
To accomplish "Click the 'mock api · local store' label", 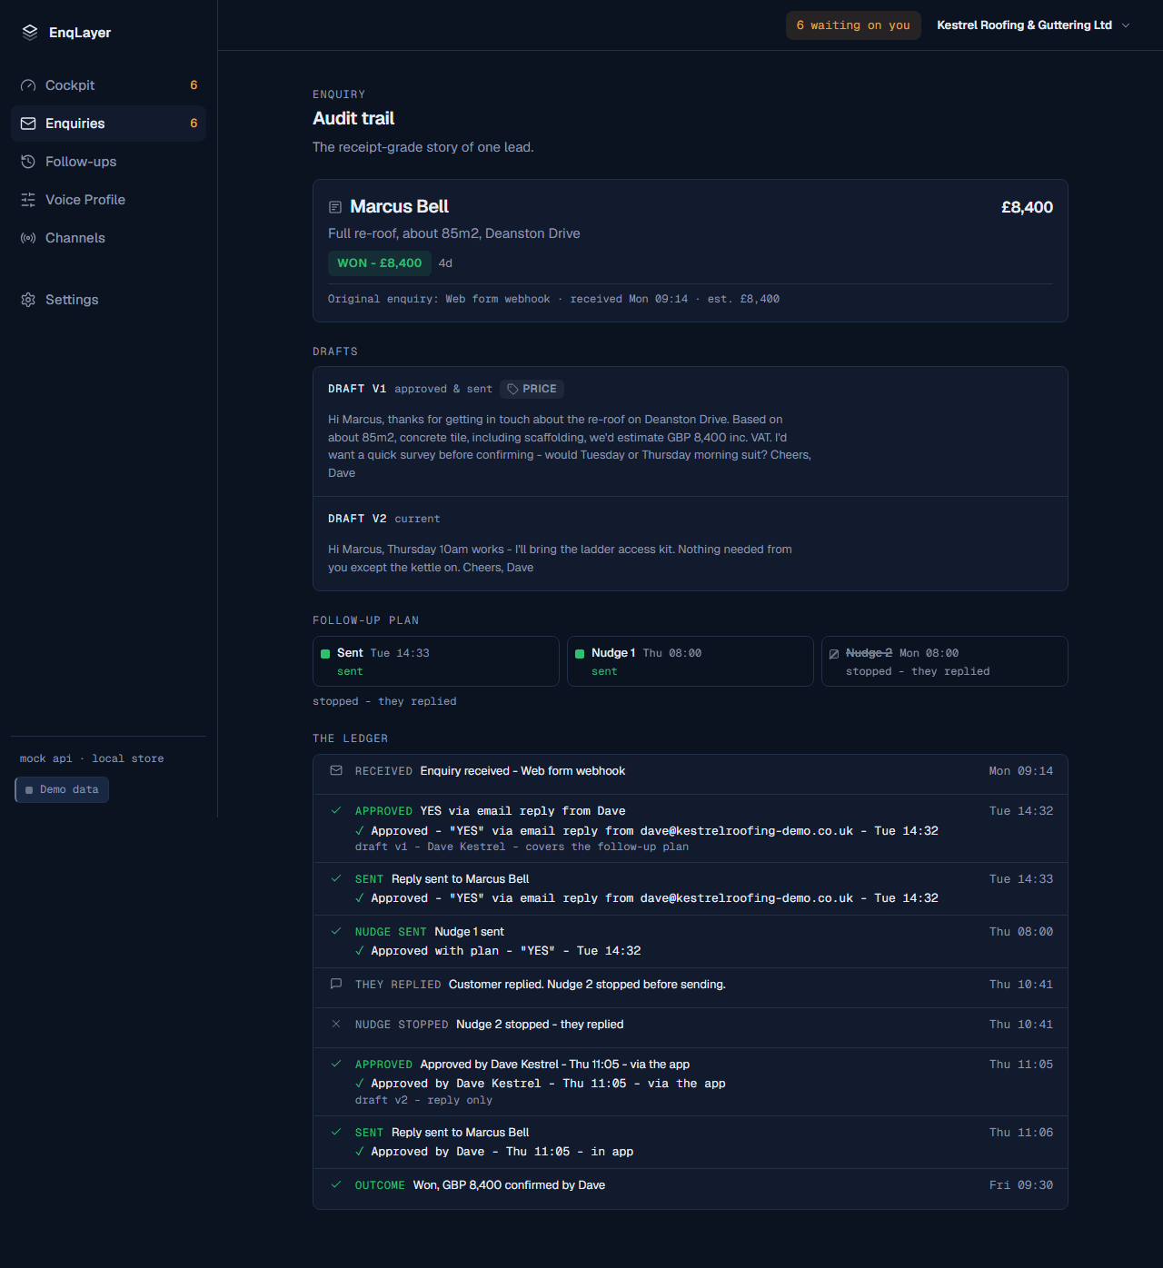I will pyautogui.click(x=92, y=758).
